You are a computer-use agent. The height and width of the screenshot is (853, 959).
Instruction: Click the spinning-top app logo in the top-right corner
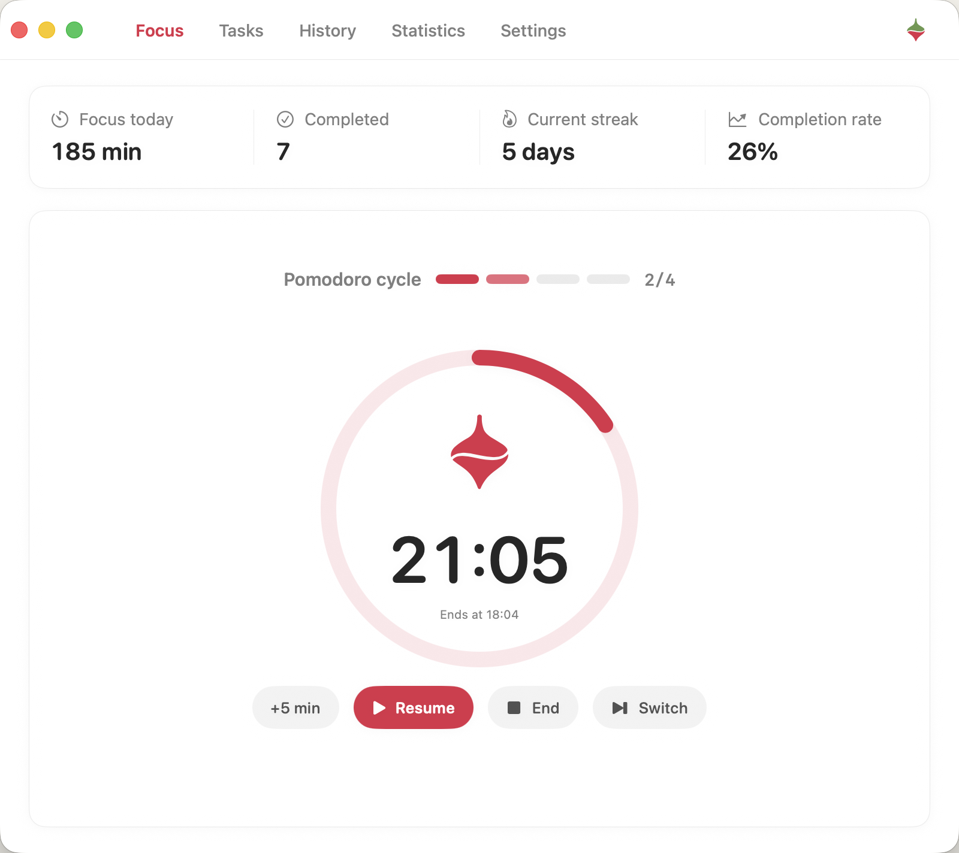point(916,30)
